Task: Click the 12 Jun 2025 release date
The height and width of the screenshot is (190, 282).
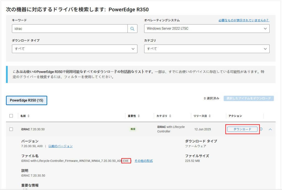Action: click(x=202, y=129)
